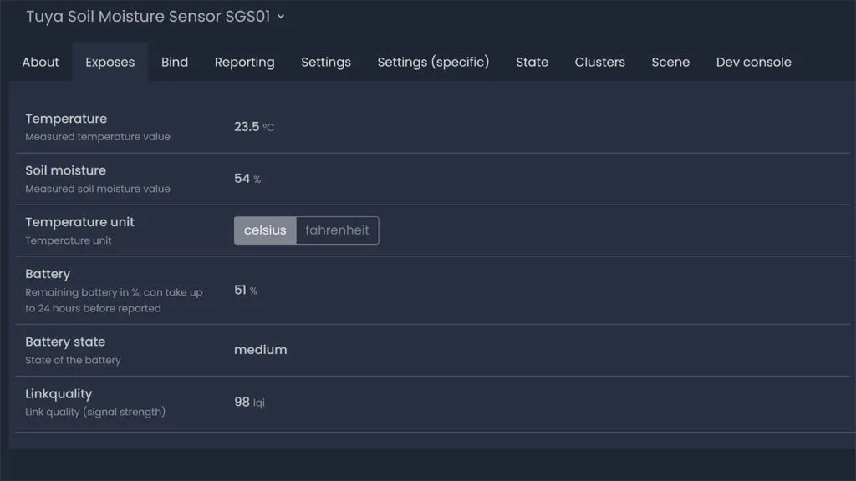Click the 23.5 °C temperature value

[x=254, y=127]
